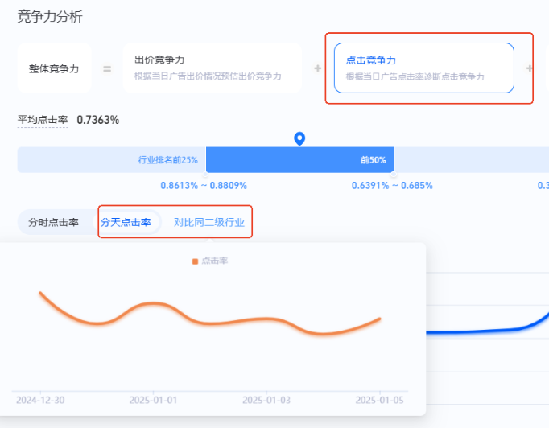Viewport: 549px width, 428px height.
Task: Click the 2025-01-03 axis date label
Action: click(266, 400)
